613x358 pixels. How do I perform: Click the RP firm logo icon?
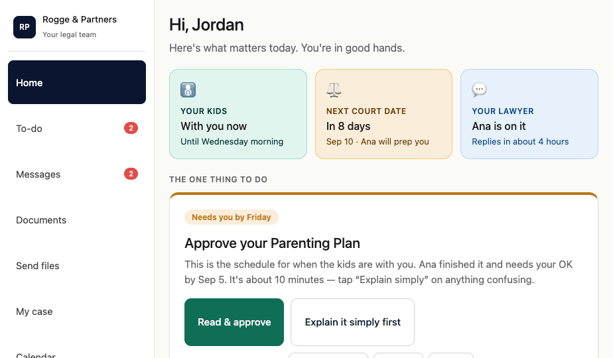(25, 27)
